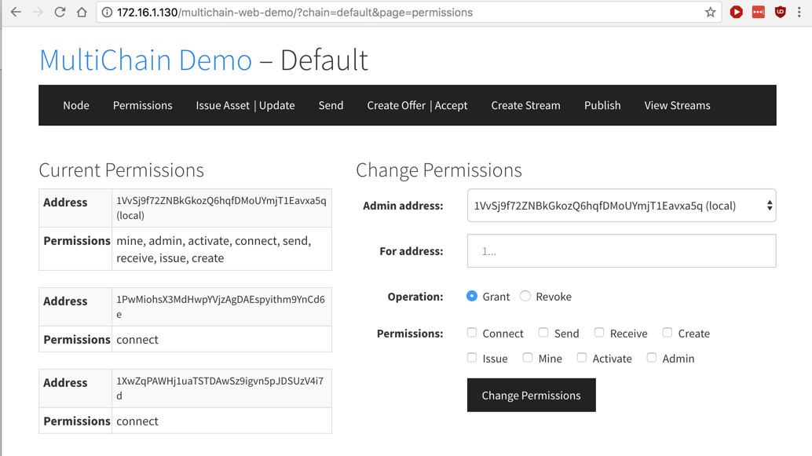Click the MultiChain Demo title link

pos(145,60)
